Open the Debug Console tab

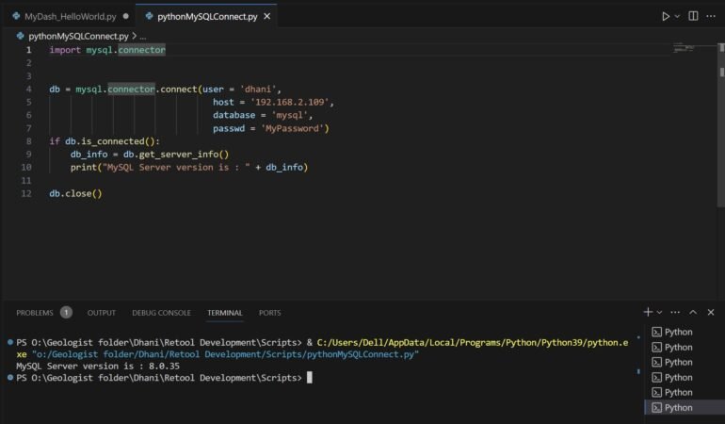tap(161, 313)
